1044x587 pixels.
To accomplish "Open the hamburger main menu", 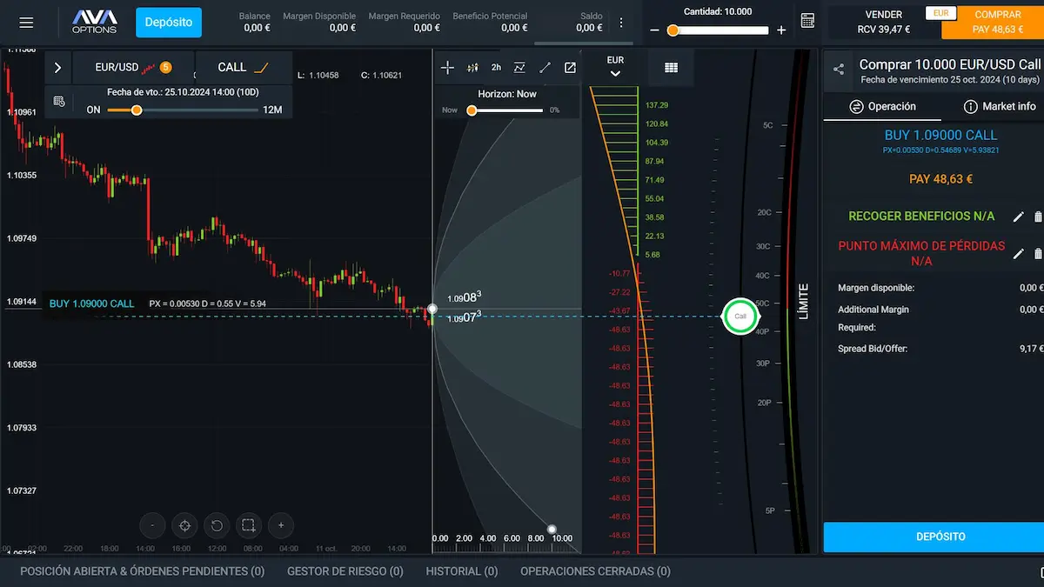I will click(x=26, y=23).
